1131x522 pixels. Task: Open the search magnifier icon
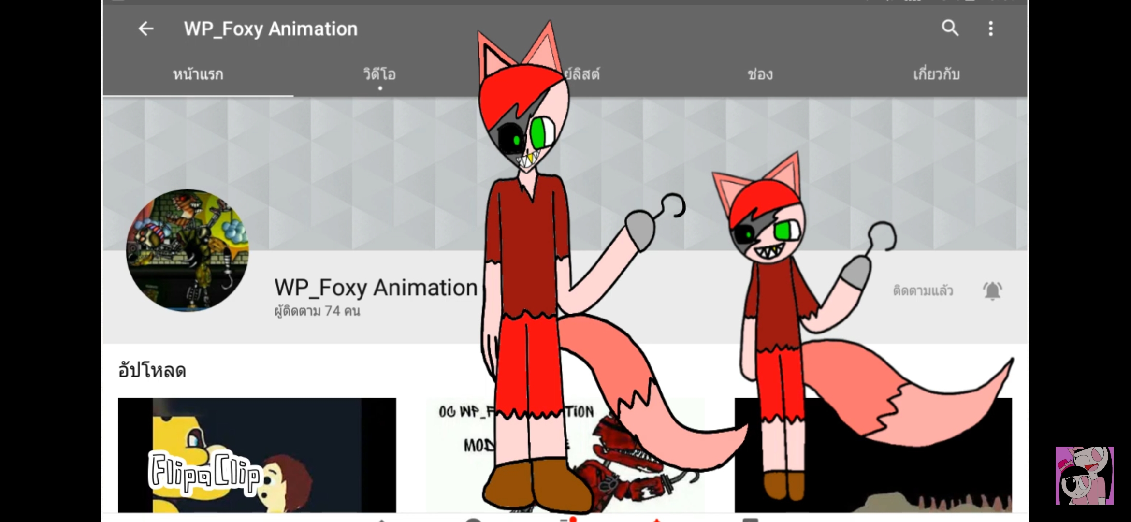950,28
